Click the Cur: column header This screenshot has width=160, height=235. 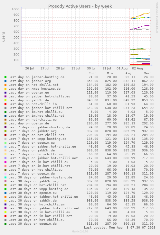coord(92,73)
